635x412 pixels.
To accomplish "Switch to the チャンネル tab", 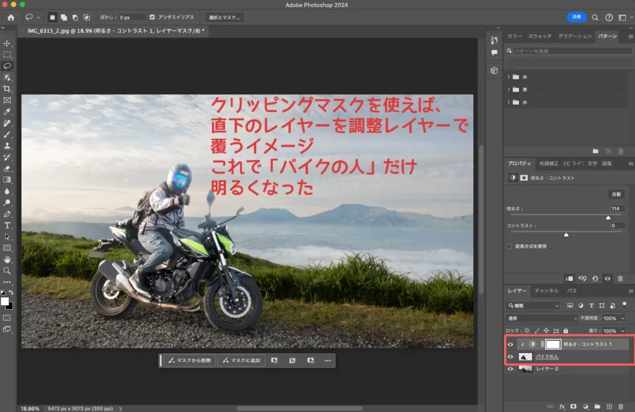I will [546, 291].
